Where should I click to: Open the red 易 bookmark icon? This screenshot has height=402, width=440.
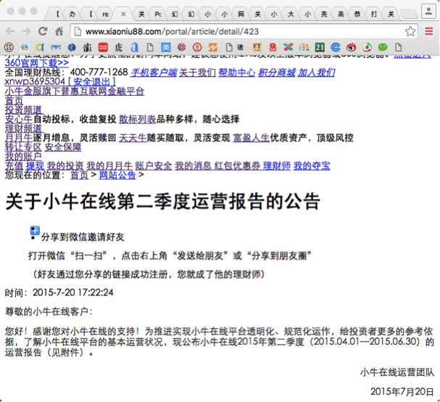pos(273,47)
